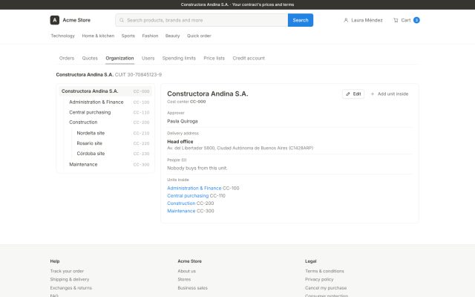This screenshot has height=297, width=475.
Task: Click the Acme Store logo icon
Action: 54,20
